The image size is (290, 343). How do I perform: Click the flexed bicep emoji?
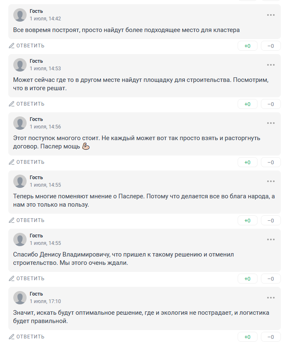pos(86,146)
